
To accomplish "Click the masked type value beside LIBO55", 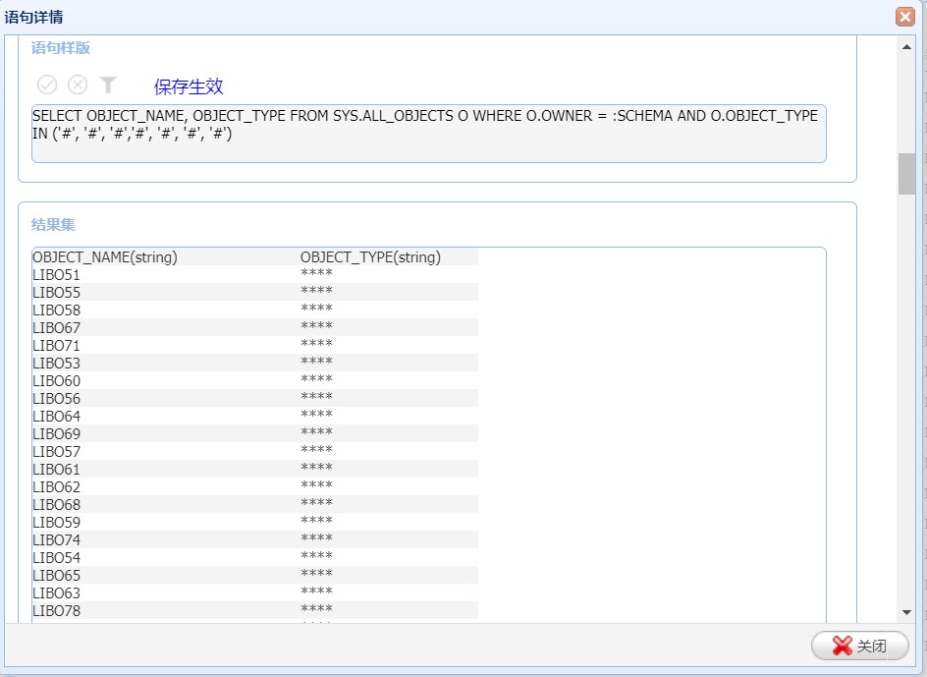I will tap(316, 293).
